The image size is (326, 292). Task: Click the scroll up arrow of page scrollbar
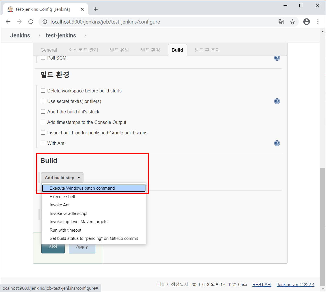pos(323,32)
